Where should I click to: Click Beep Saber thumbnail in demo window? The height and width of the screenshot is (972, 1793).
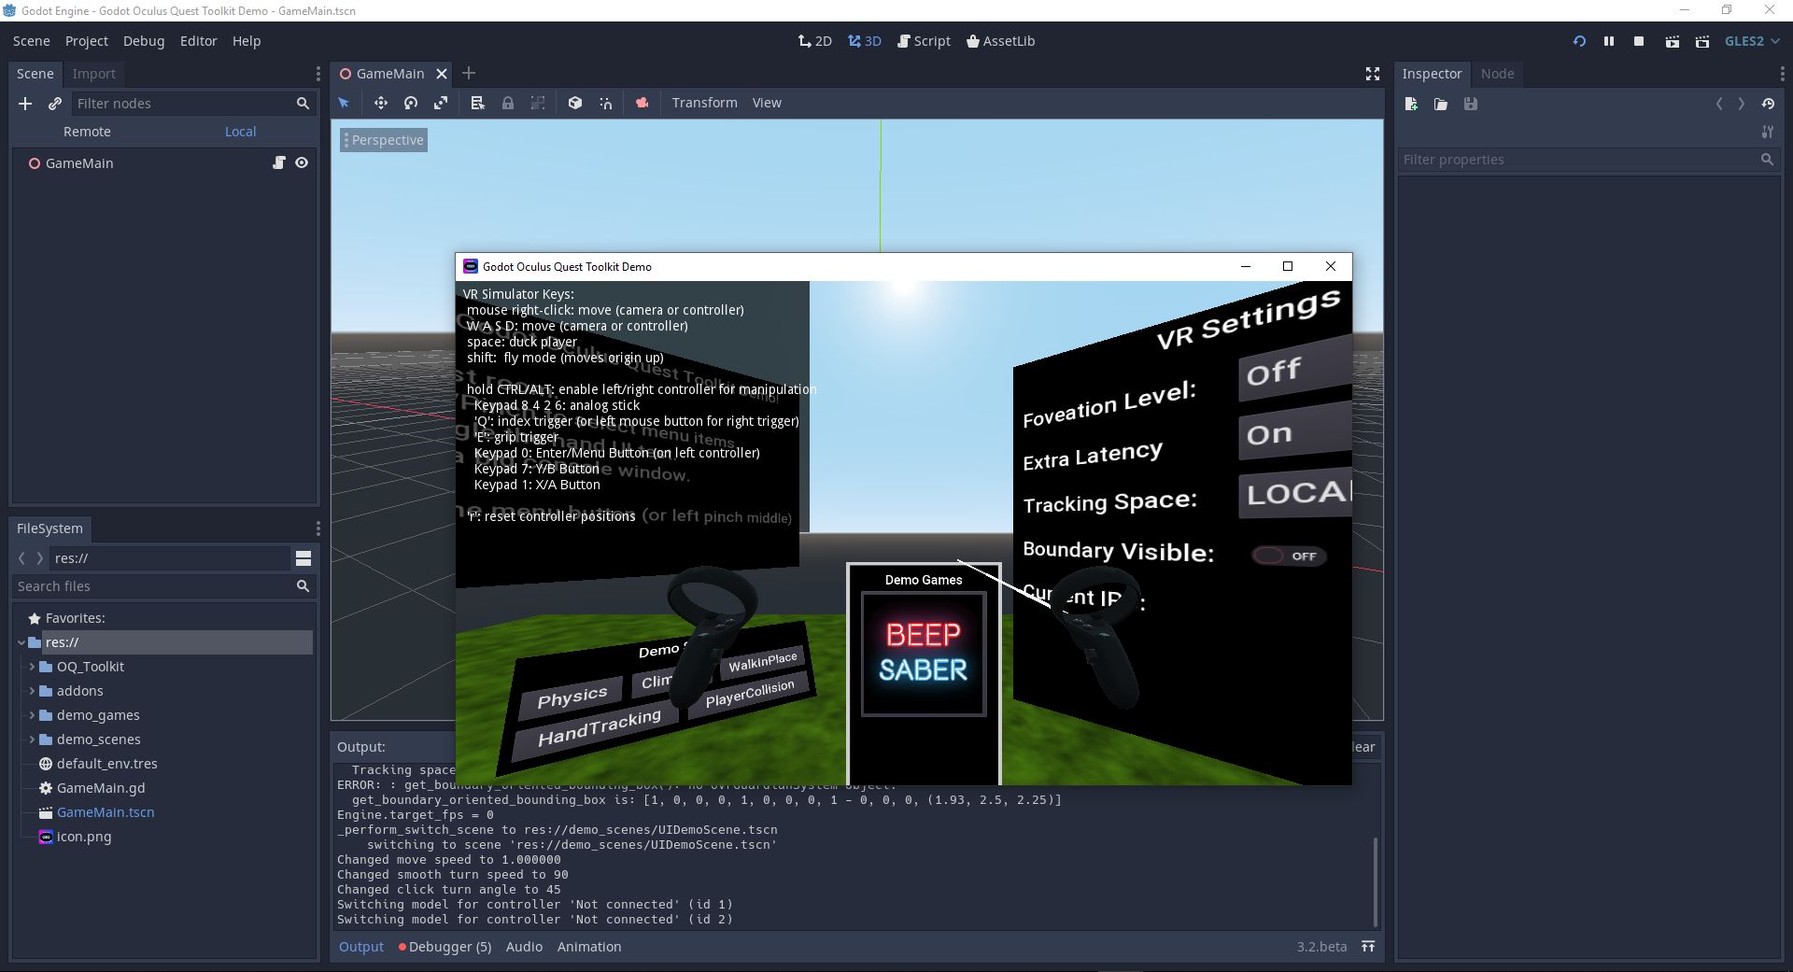pyautogui.click(x=924, y=654)
